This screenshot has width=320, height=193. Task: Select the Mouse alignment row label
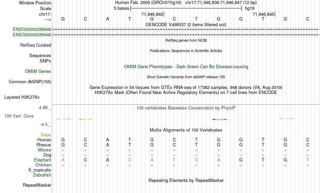click(x=44, y=150)
